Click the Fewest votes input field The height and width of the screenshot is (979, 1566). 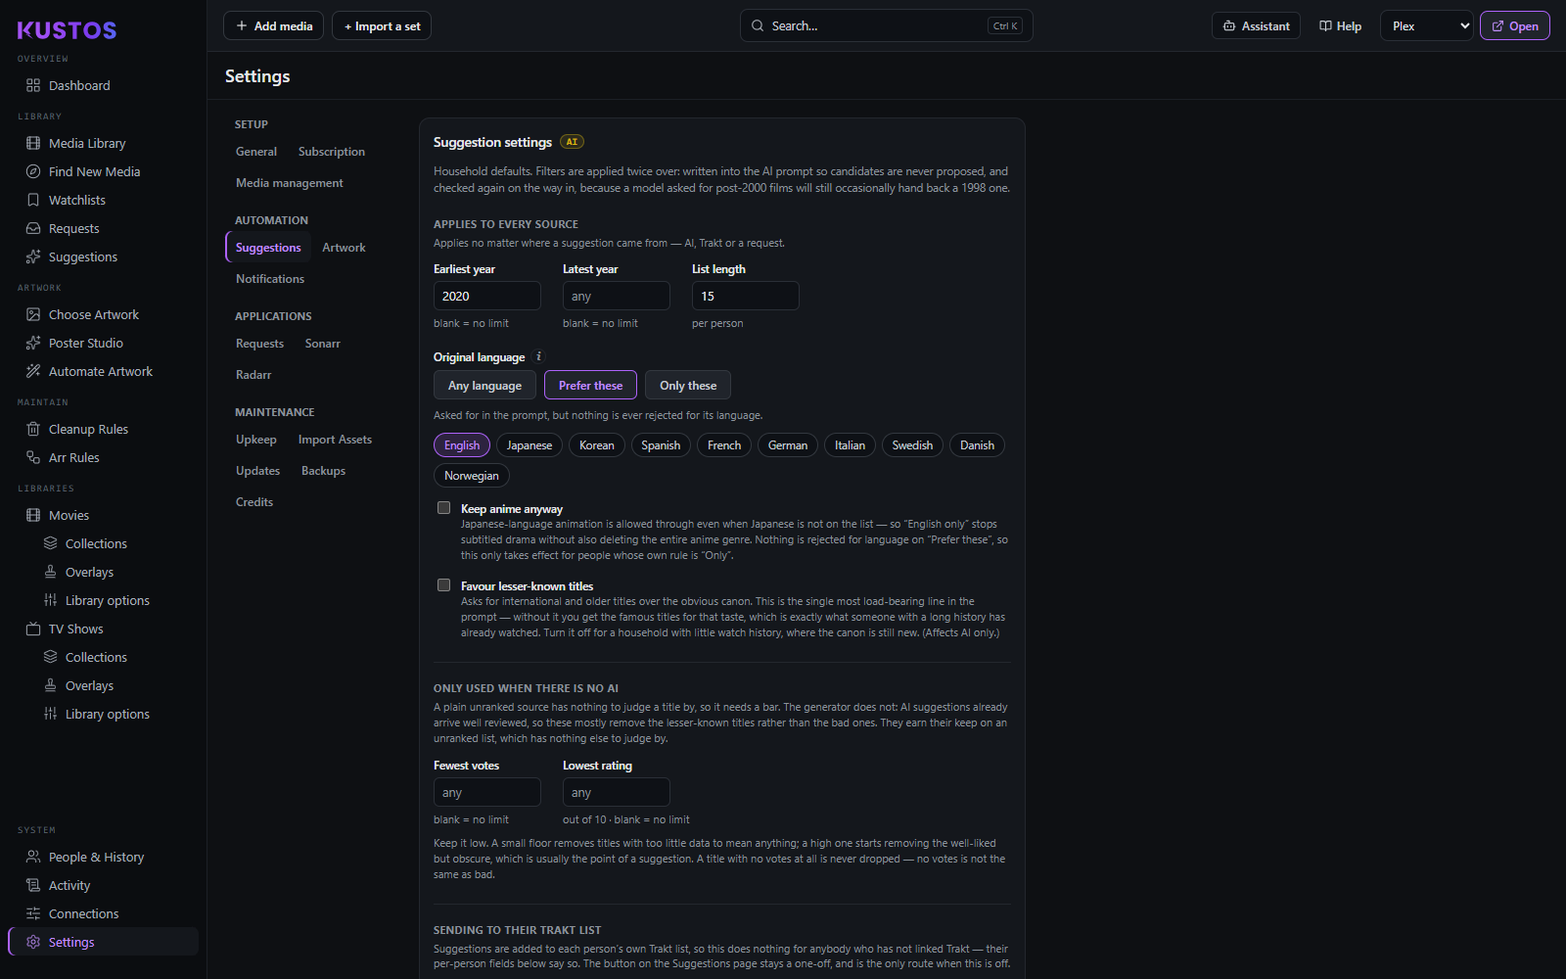pyautogui.click(x=487, y=792)
